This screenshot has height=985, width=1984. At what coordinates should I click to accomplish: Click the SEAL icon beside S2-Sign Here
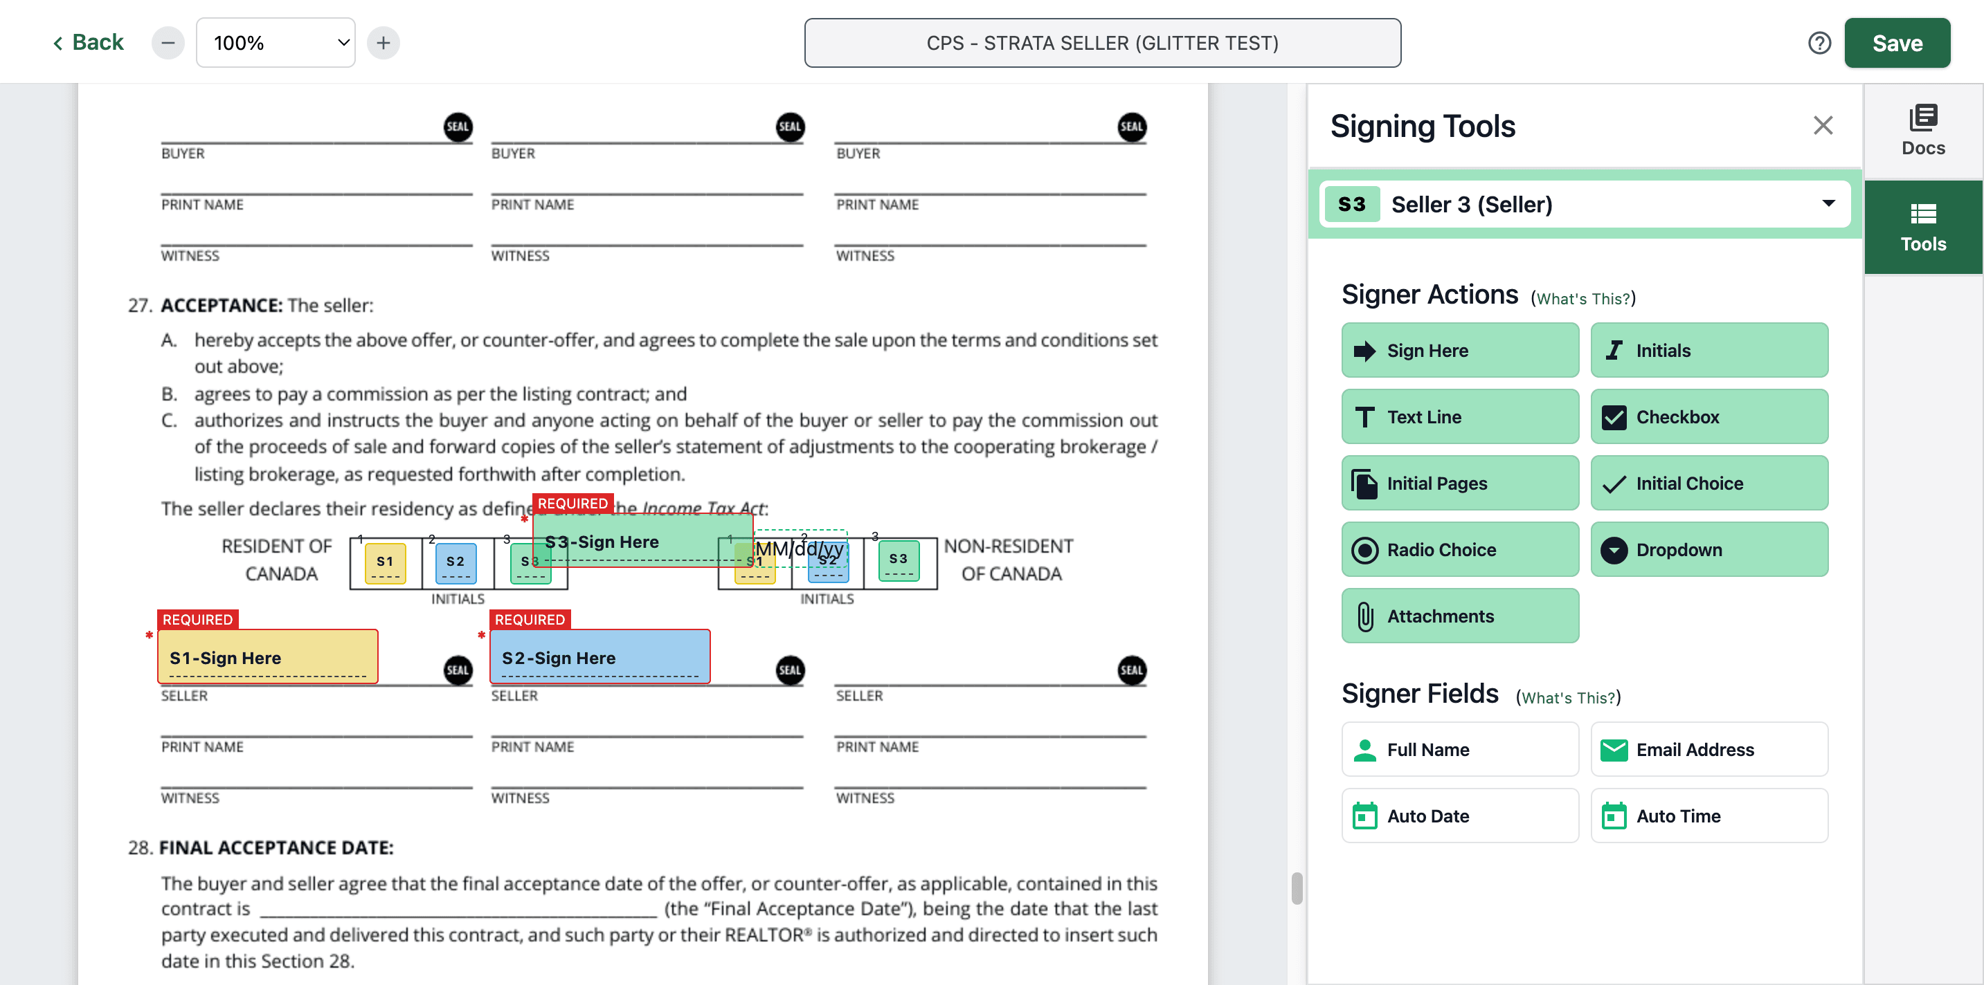[789, 670]
